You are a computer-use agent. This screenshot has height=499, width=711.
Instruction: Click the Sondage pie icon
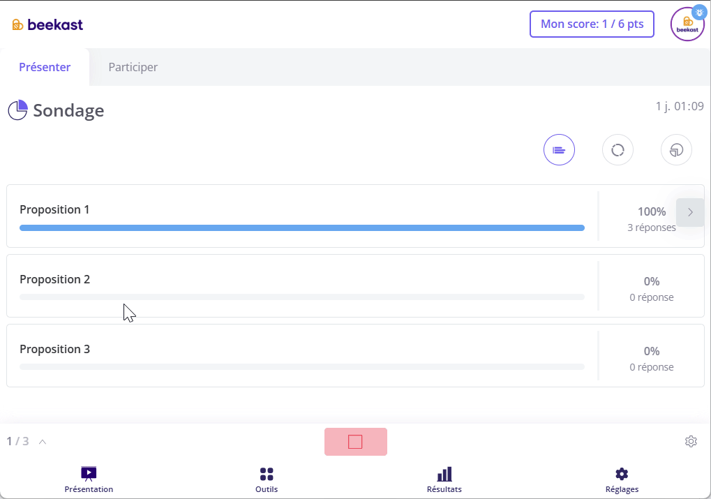click(17, 110)
